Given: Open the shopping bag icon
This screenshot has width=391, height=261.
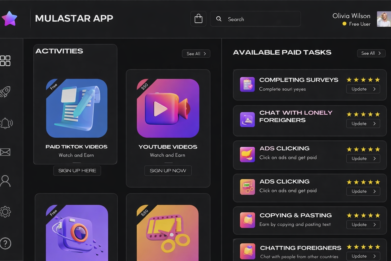Looking at the screenshot, I should (198, 19).
